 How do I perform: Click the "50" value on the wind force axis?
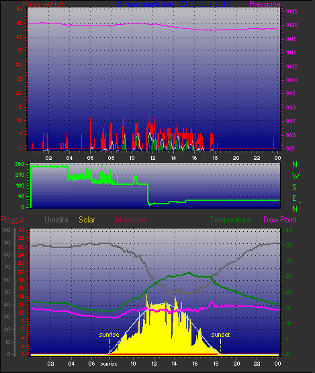[x=19, y=9]
